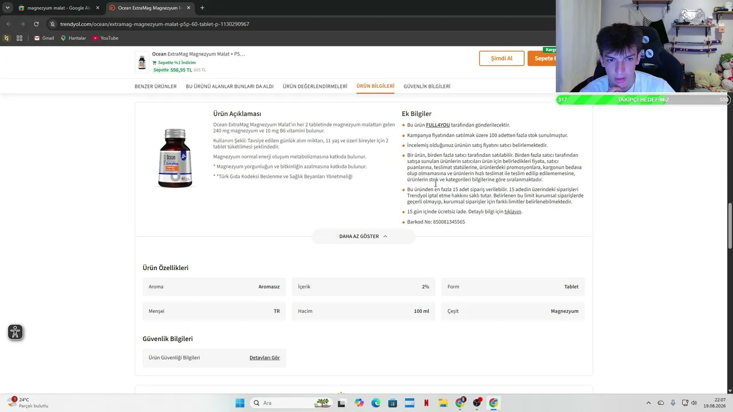This screenshot has width=733, height=412.
Task: Reload the Trendyol page
Action: (x=36, y=24)
